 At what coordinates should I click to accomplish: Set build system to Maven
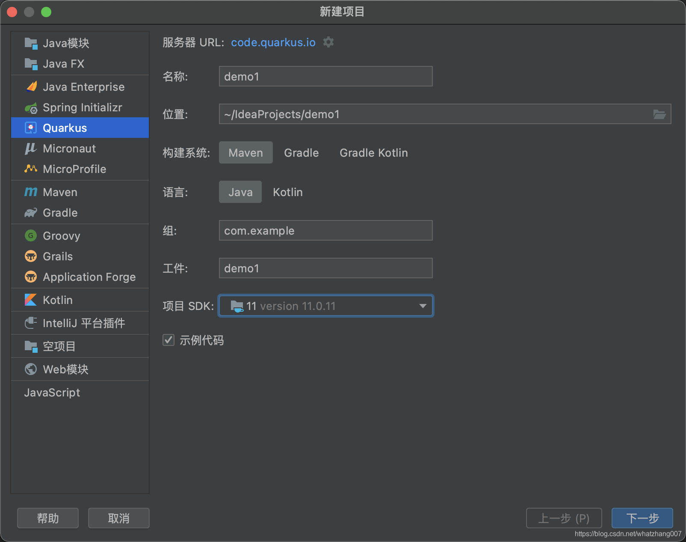pos(246,152)
